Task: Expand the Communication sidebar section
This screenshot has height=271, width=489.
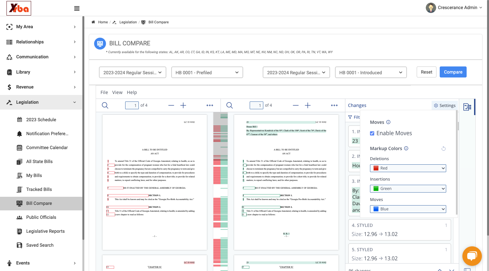Action: pyautogui.click(x=41, y=57)
